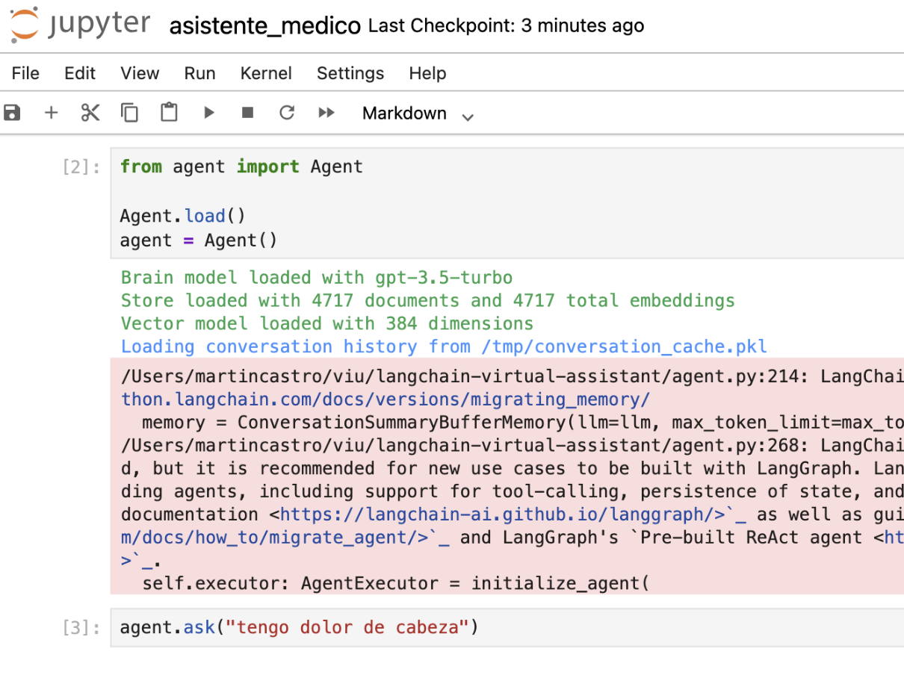
Task: Restart the kernel icon
Action: tap(287, 113)
